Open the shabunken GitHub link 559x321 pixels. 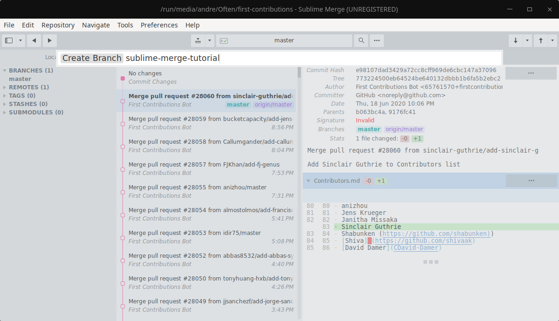pos(436,234)
